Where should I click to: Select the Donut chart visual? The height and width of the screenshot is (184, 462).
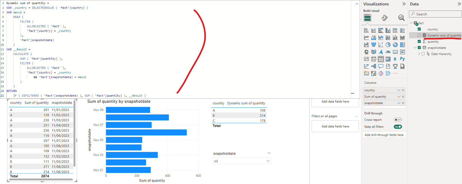coord(395,45)
